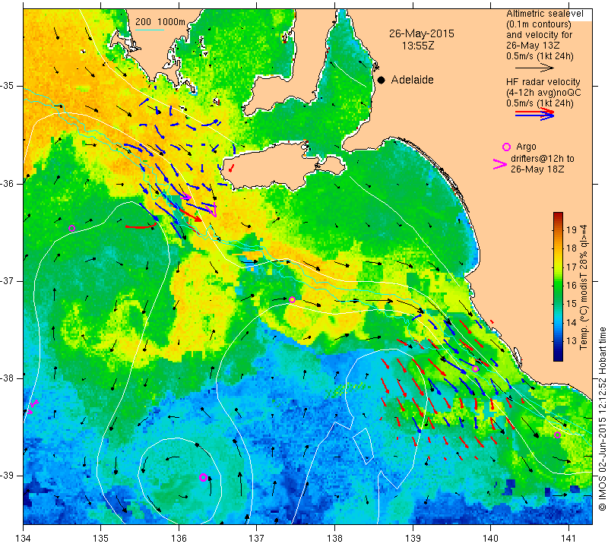Click the longitude label 134

pyautogui.click(x=24, y=538)
